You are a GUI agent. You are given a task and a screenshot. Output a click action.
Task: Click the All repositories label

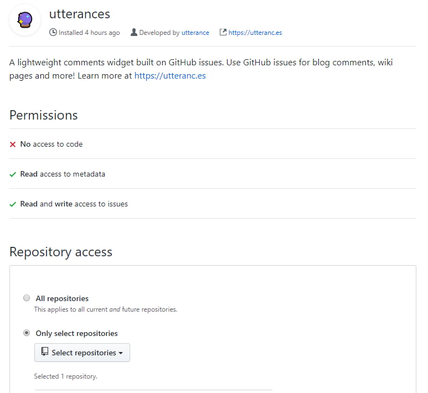point(62,298)
